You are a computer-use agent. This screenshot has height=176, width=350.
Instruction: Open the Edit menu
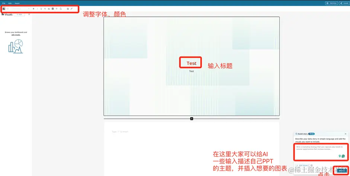10,3
